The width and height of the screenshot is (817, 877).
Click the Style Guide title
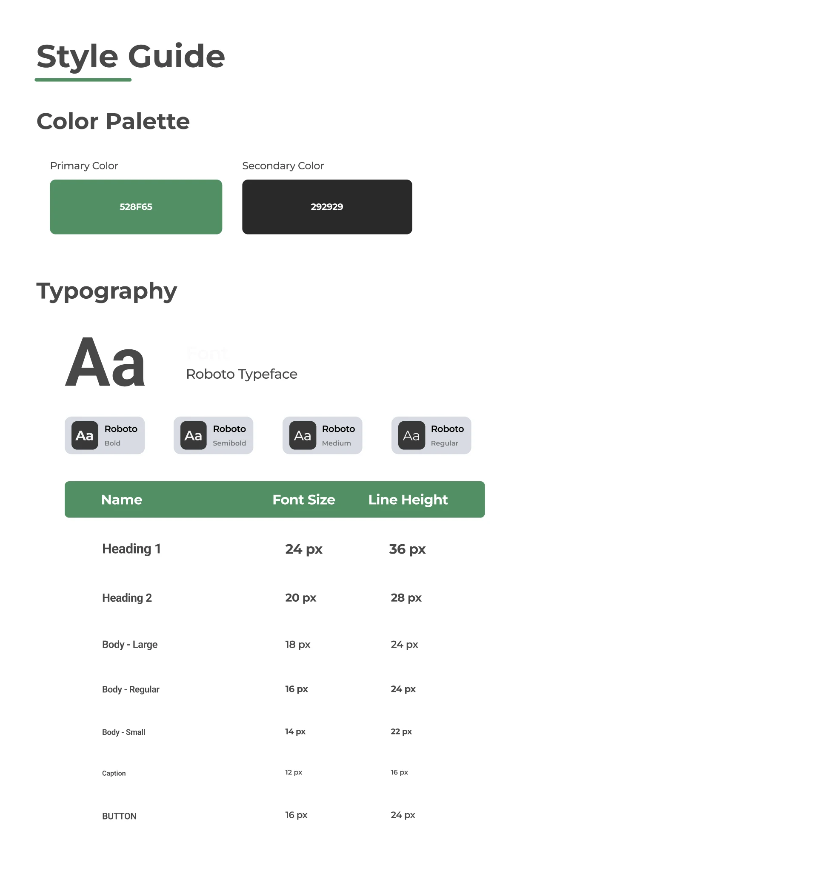pyautogui.click(x=131, y=57)
